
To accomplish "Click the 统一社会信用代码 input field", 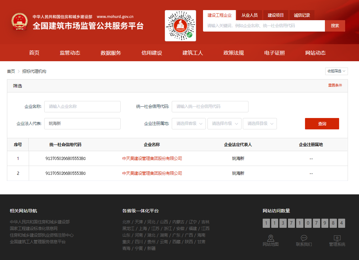I will (x=210, y=107).
